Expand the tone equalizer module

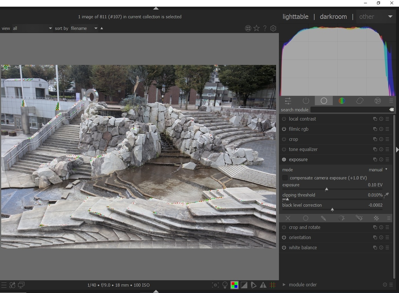point(303,149)
